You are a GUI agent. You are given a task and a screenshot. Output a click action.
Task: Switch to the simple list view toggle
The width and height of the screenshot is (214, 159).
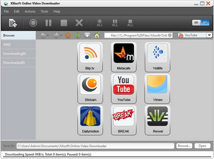point(196,23)
